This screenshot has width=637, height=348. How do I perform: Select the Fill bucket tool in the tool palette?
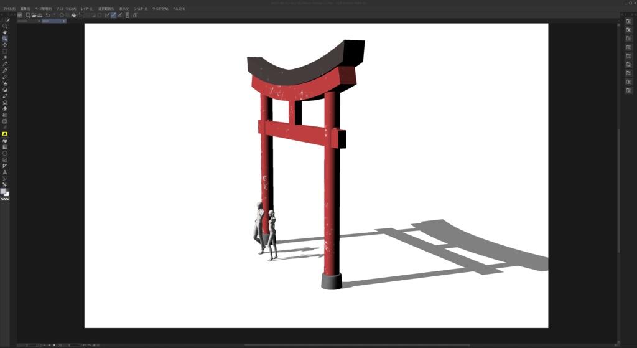[x=5, y=140]
